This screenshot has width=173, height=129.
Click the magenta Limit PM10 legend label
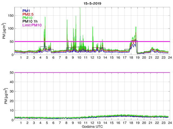(32, 25)
